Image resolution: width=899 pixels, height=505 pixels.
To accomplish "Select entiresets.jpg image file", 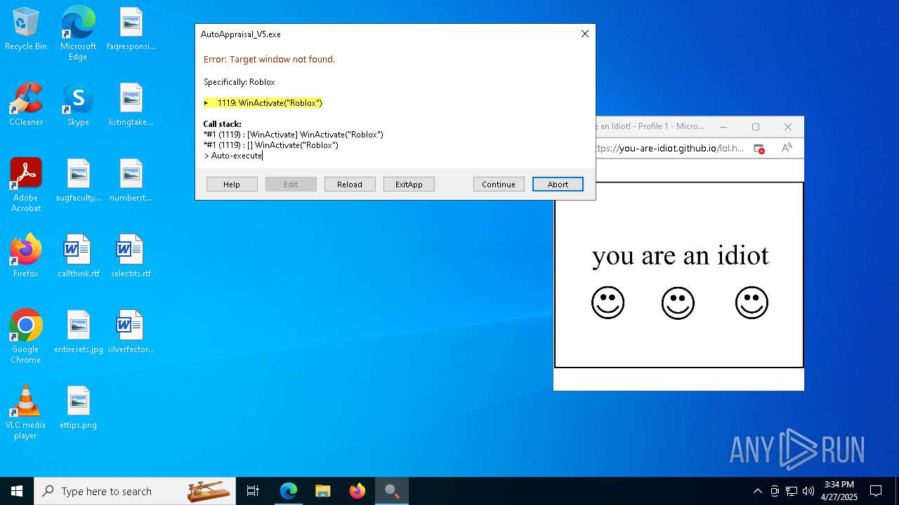I will coord(78,332).
